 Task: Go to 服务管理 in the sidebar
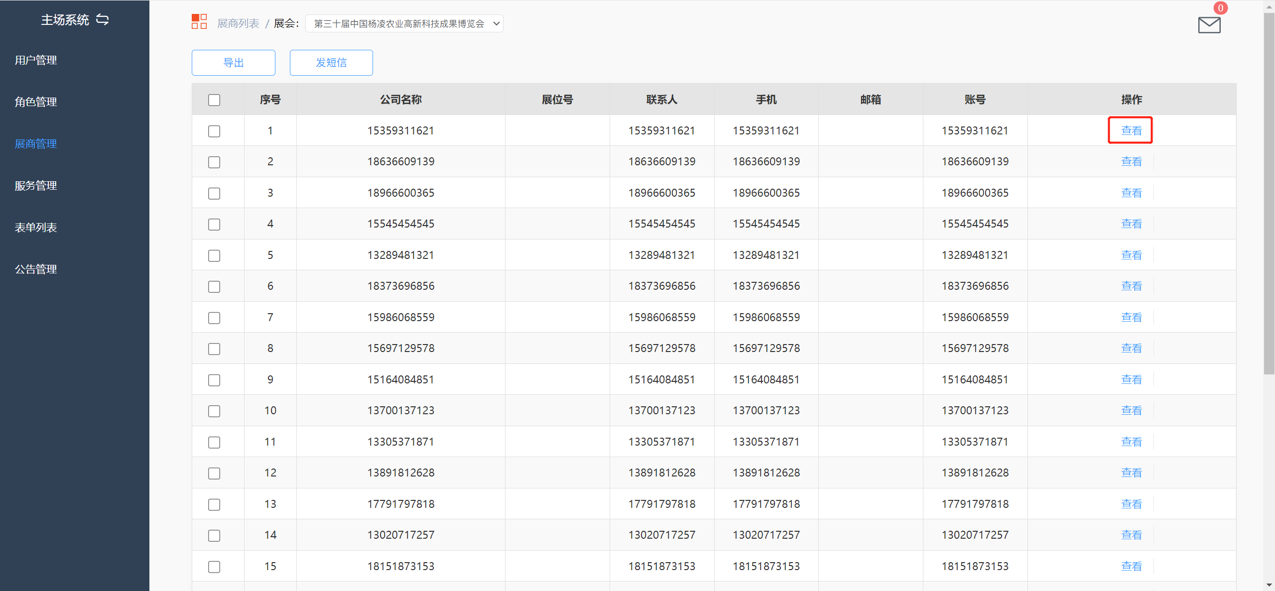click(36, 186)
